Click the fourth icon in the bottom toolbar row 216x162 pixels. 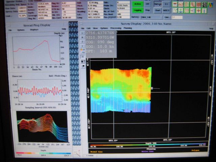pyautogui.click(x=192, y=10)
